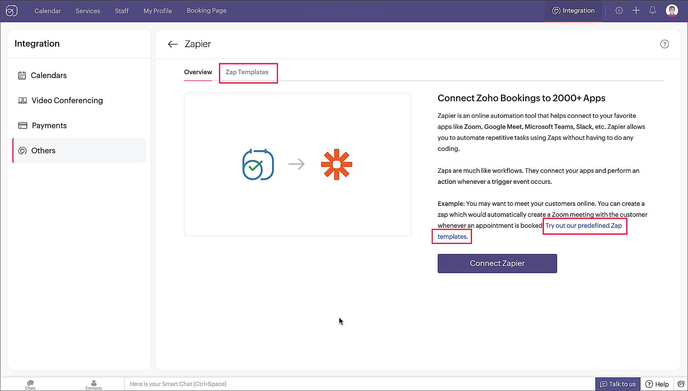Select the Overview tab
Viewport: 688px width, 391px height.
point(198,72)
